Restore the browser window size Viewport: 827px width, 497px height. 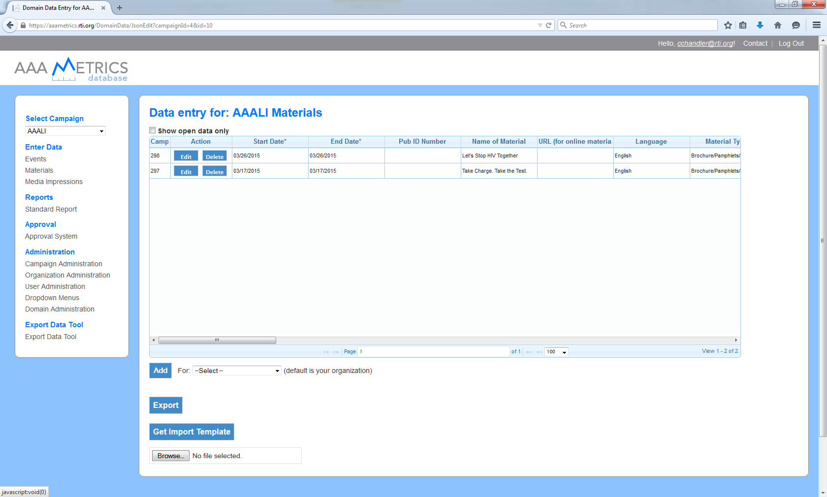pos(795,4)
